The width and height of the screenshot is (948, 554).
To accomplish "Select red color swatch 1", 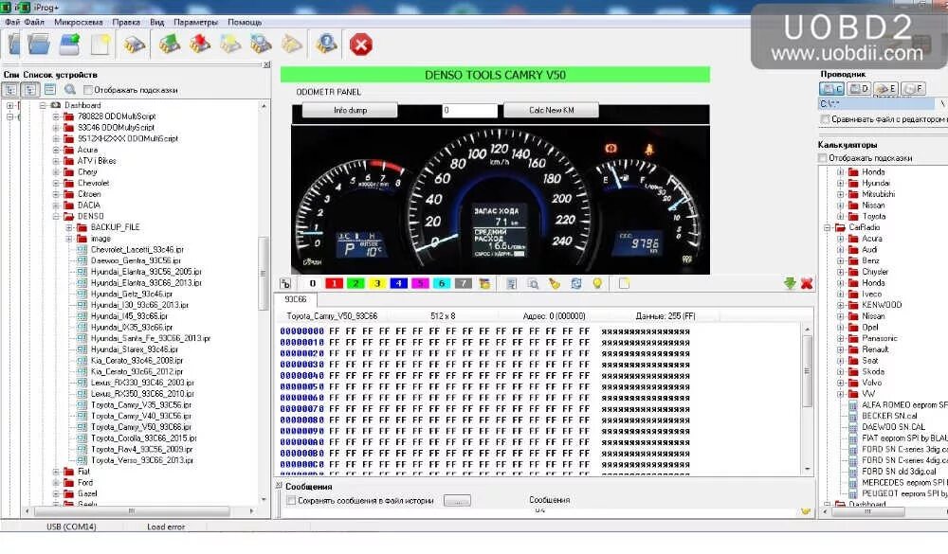I will (334, 283).
